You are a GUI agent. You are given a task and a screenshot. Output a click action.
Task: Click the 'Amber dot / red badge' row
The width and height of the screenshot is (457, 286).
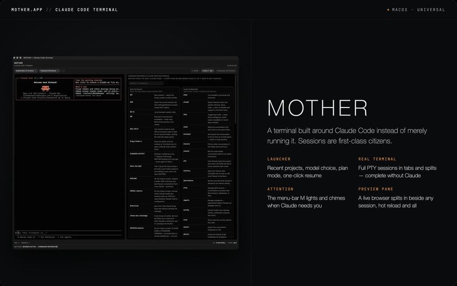(x=154, y=220)
